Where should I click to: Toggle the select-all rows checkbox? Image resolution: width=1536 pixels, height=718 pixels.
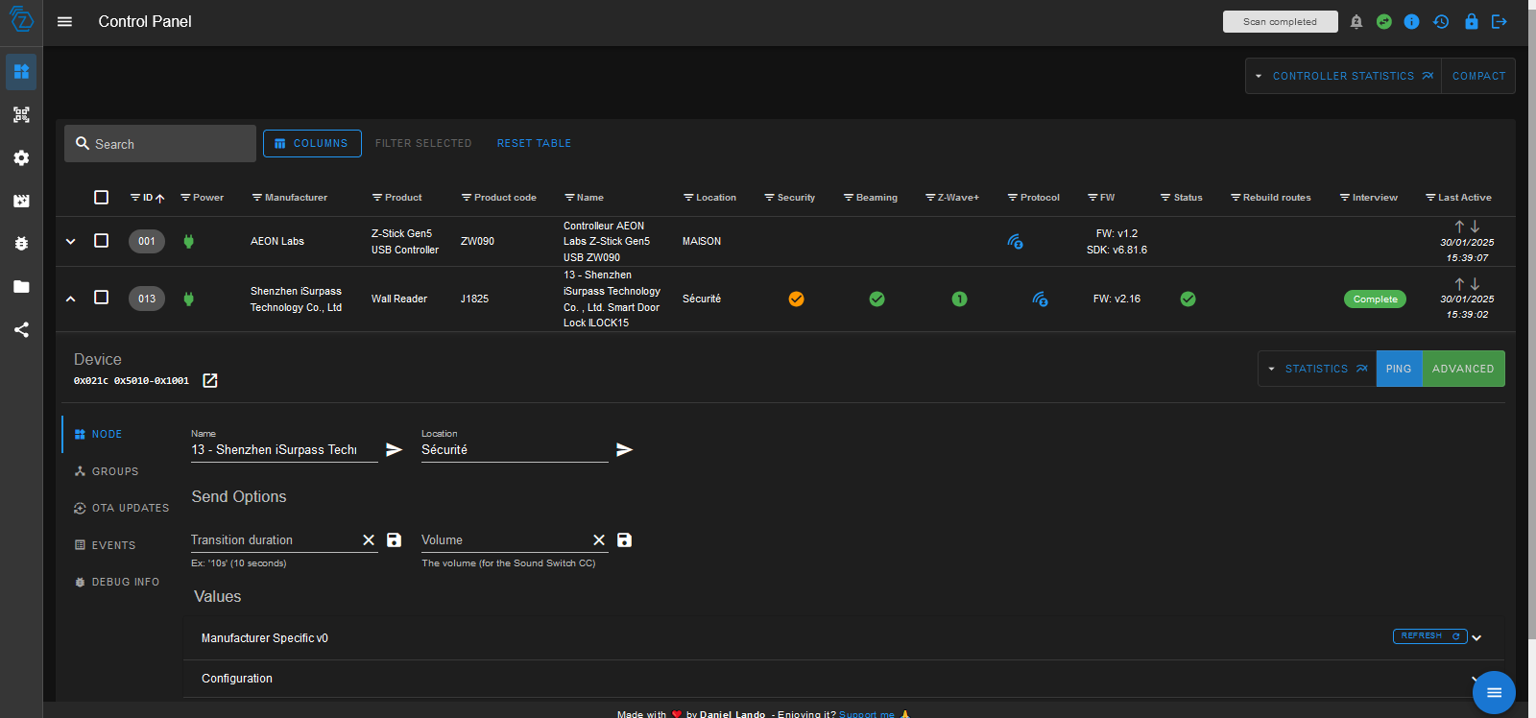[101, 197]
